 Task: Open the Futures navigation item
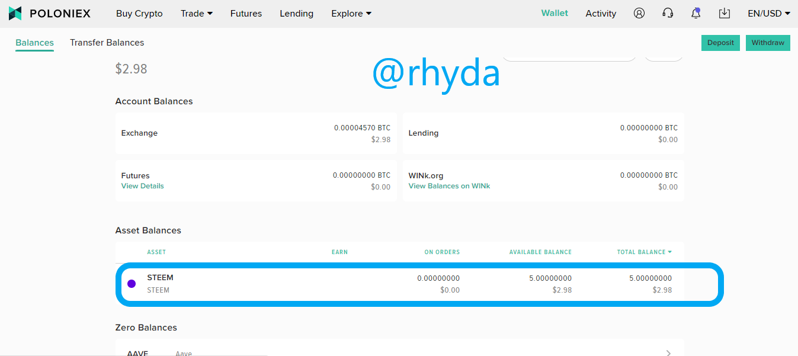coord(246,13)
